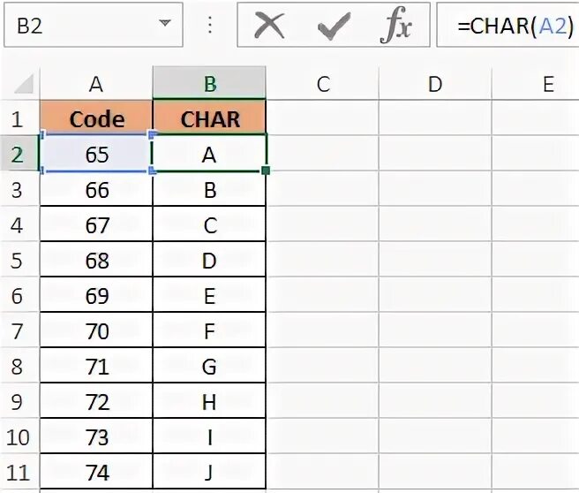Confirm the formula with the checkmark icon
Viewport: 579px width, 493px height.
[x=334, y=26]
